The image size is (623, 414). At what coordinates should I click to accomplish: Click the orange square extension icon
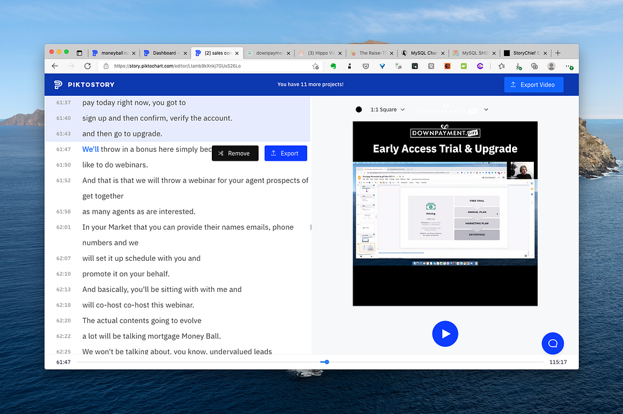447,66
